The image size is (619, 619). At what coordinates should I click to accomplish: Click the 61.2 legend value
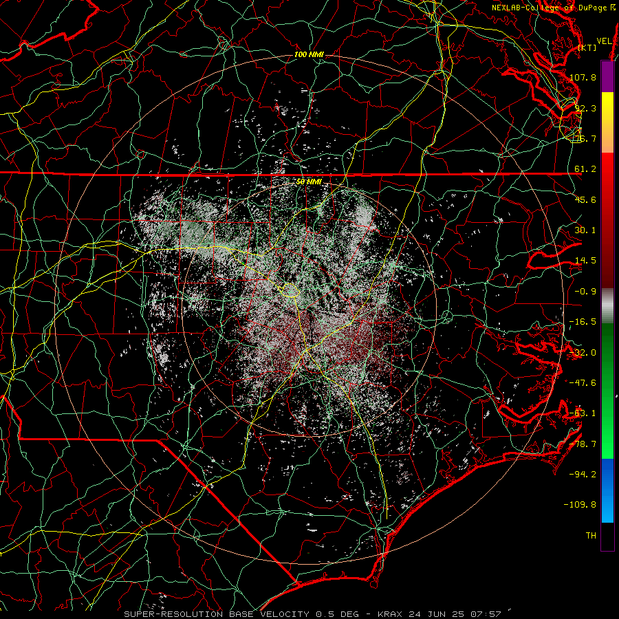coord(585,169)
